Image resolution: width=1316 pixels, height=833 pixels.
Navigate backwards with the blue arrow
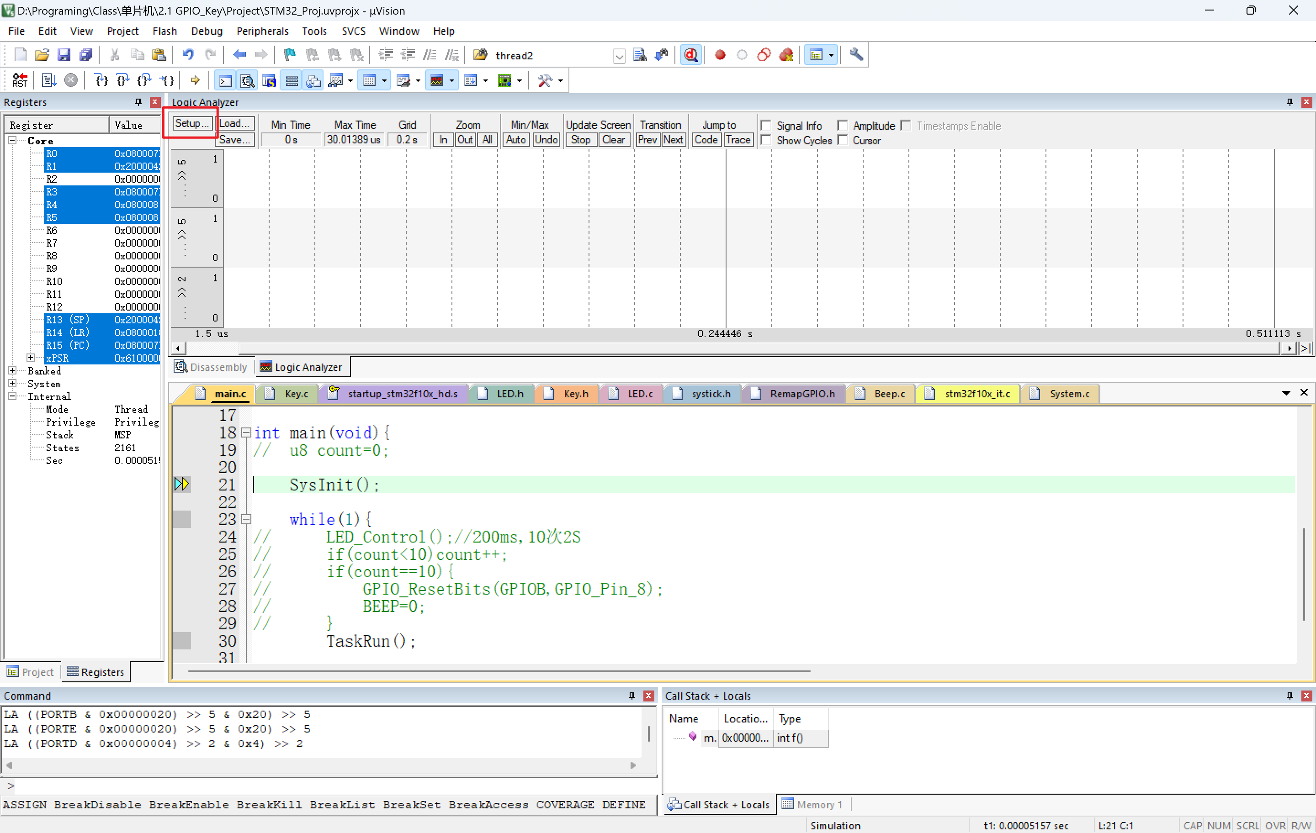[x=239, y=55]
